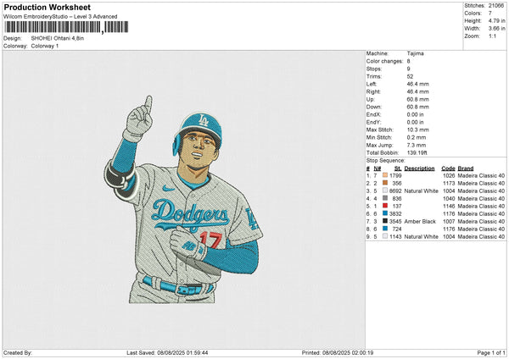Click the white swatch with 8692 stitches
Viewport: 509px width, 359px height.
pyautogui.click(x=385, y=191)
